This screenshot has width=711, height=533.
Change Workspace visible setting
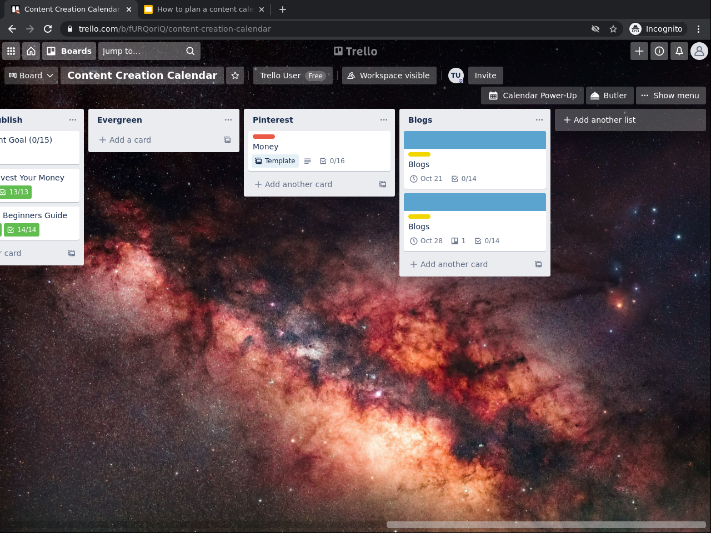389,76
